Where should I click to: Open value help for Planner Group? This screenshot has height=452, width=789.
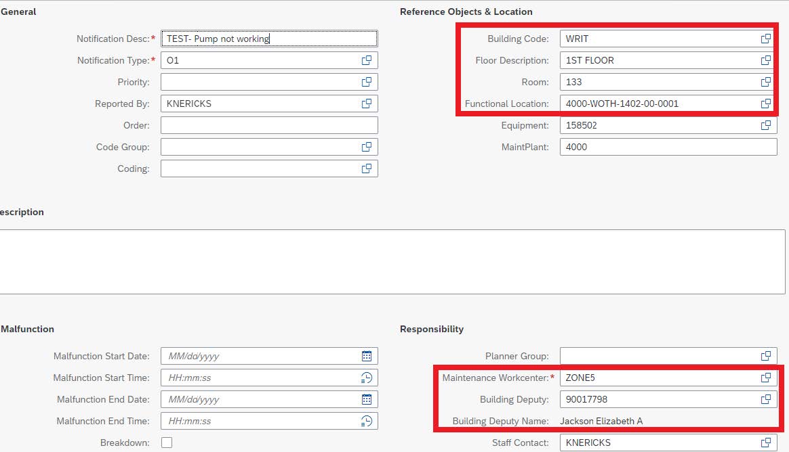coord(766,356)
